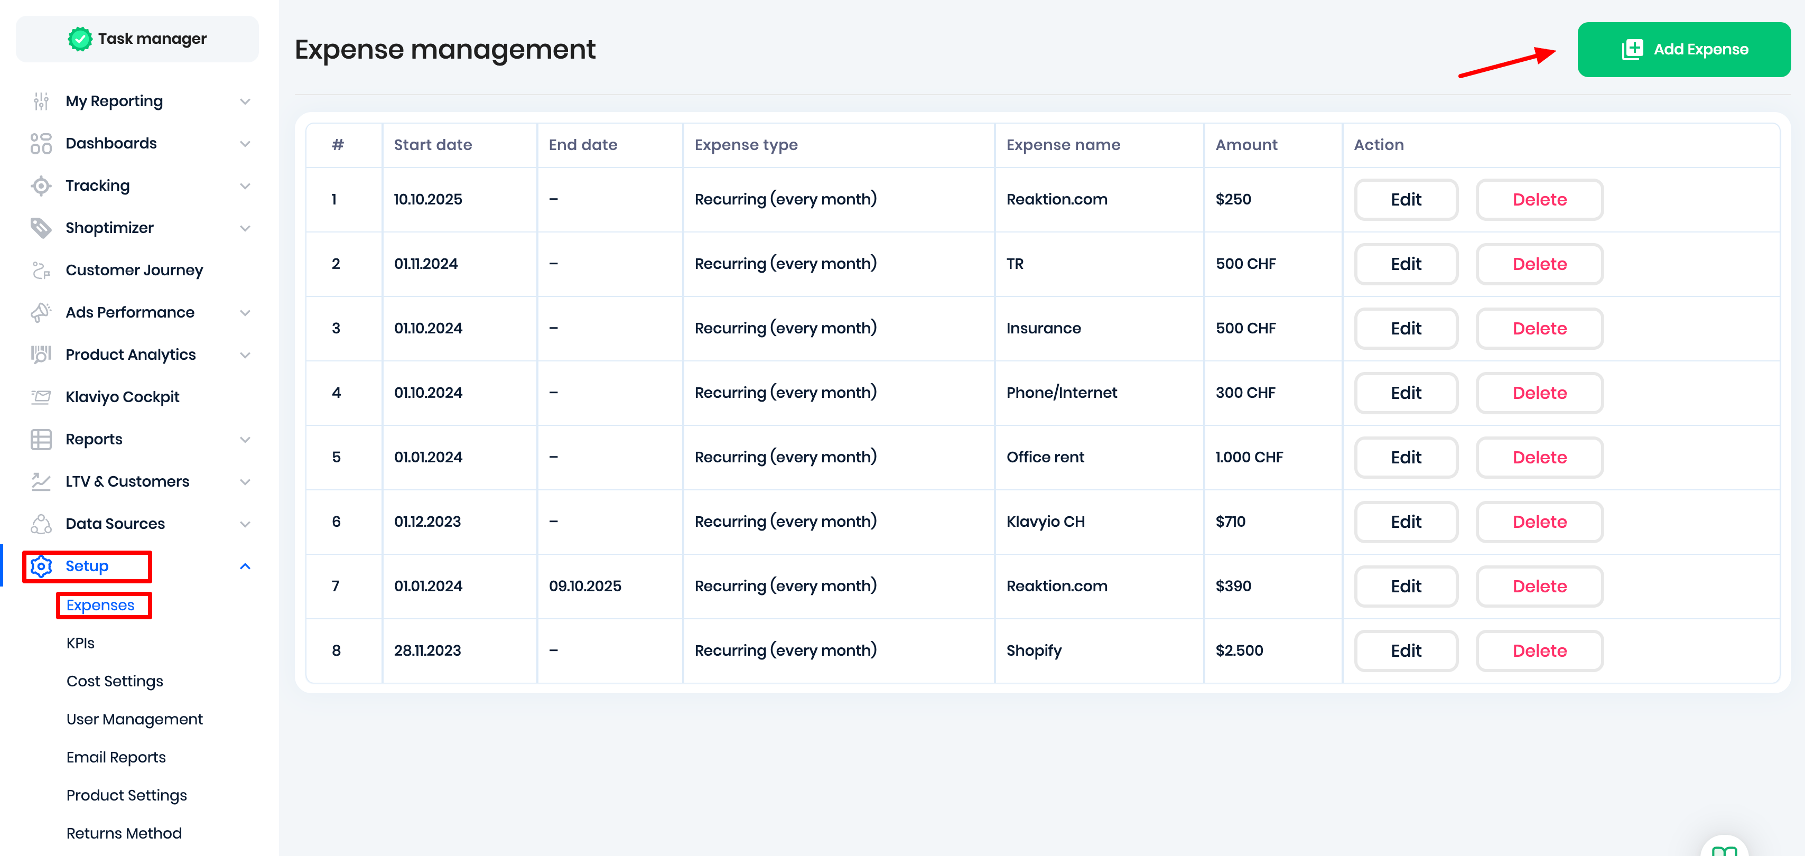This screenshot has height=856, width=1805.
Task: Expand the Product Analytics chevron
Action: [245, 355]
